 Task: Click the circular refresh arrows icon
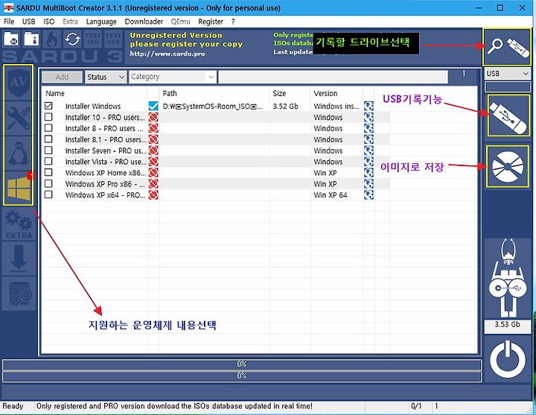(73, 39)
